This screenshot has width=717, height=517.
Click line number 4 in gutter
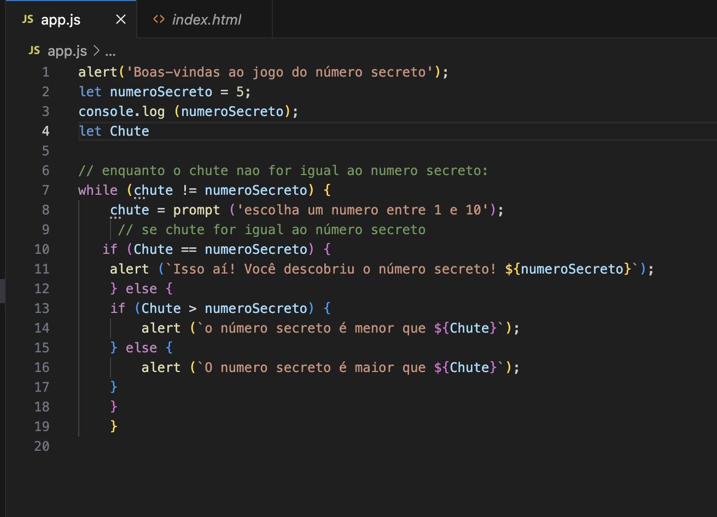click(x=45, y=131)
